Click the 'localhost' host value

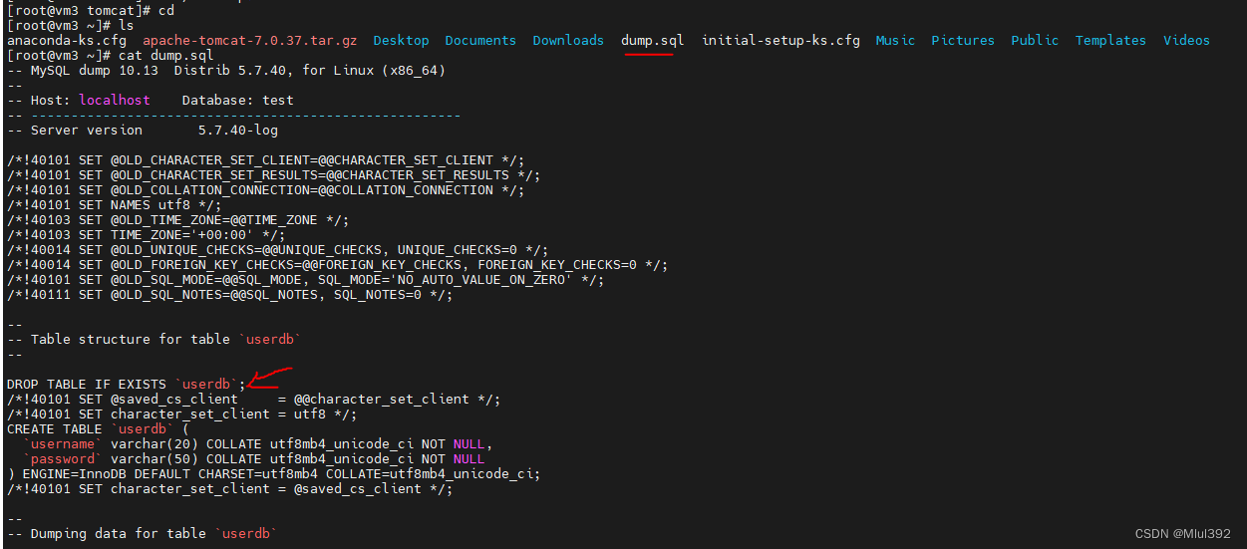click(115, 100)
